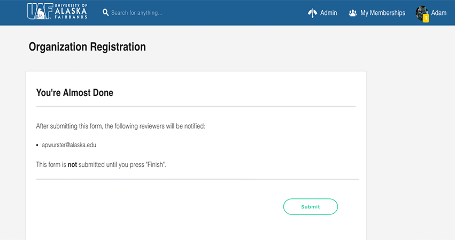
Task: Click the Admin umbrella-shaped icon
Action: tap(313, 13)
